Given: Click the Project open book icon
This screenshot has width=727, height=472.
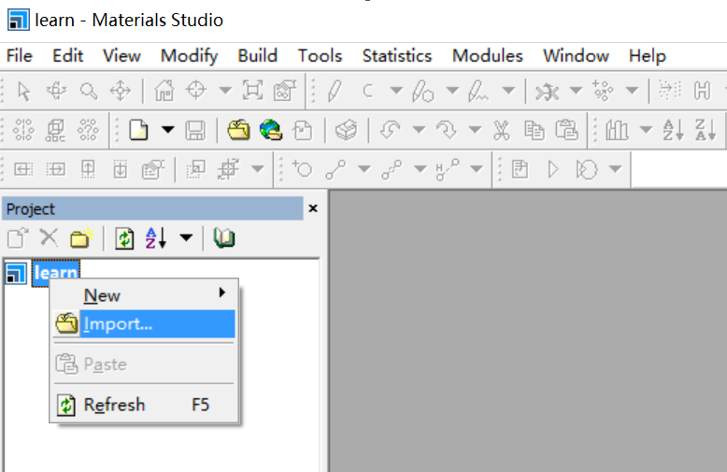Looking at the screenshot, I should 224,237.
